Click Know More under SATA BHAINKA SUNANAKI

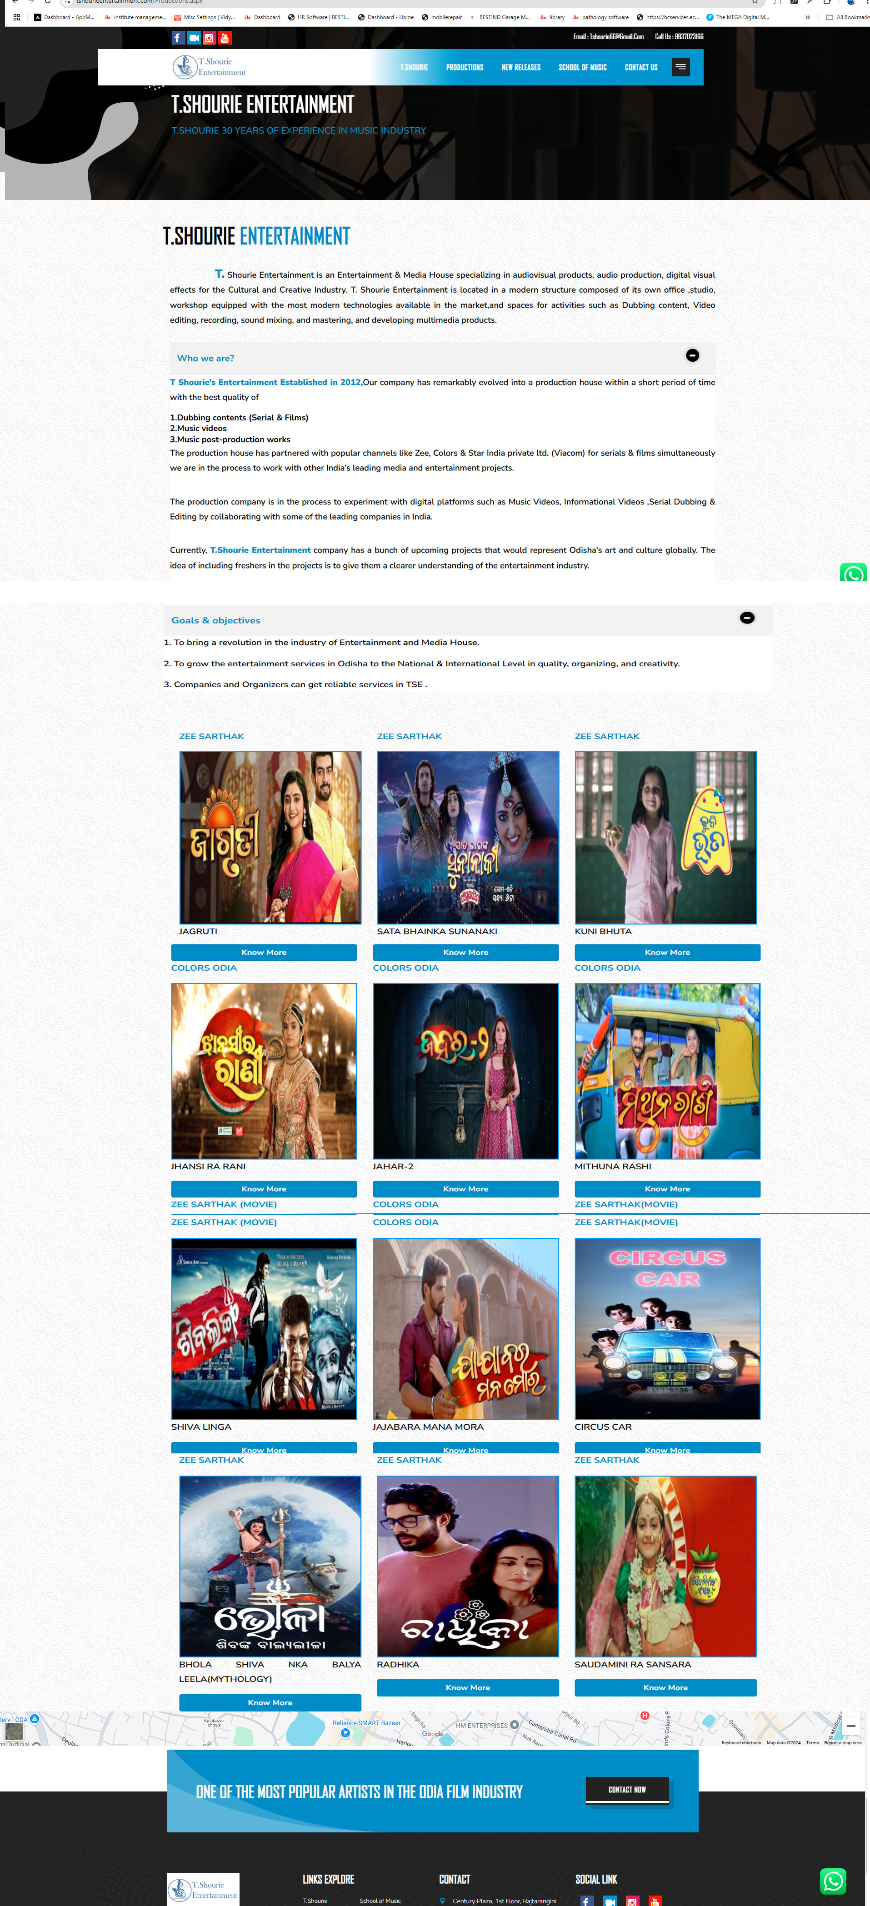pos(466,952)
